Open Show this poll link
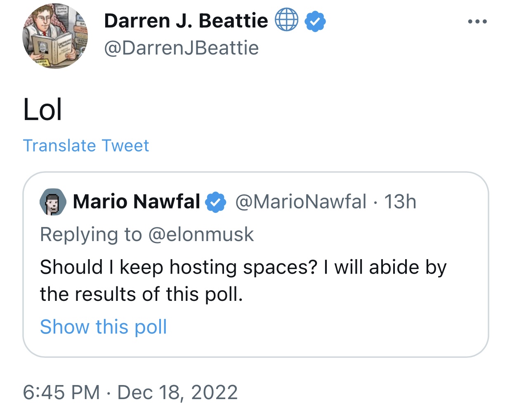The height and width of the screenshot is (416, 512). (104, 327)
